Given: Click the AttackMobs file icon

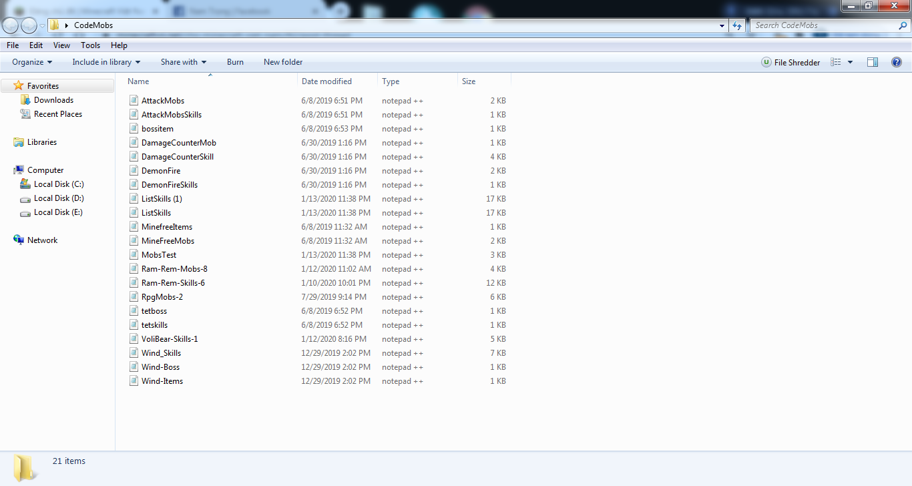Looking at the screenshot, I should [134, 101].
